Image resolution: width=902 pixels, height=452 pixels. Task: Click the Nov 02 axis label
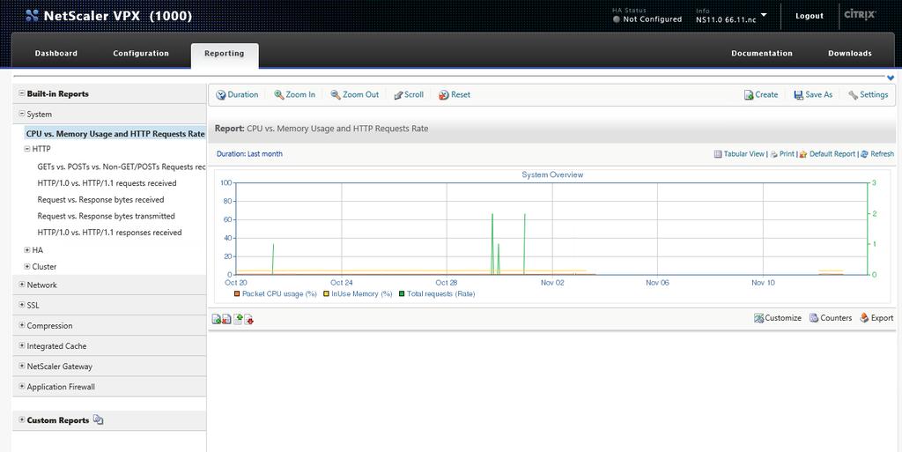552,283
